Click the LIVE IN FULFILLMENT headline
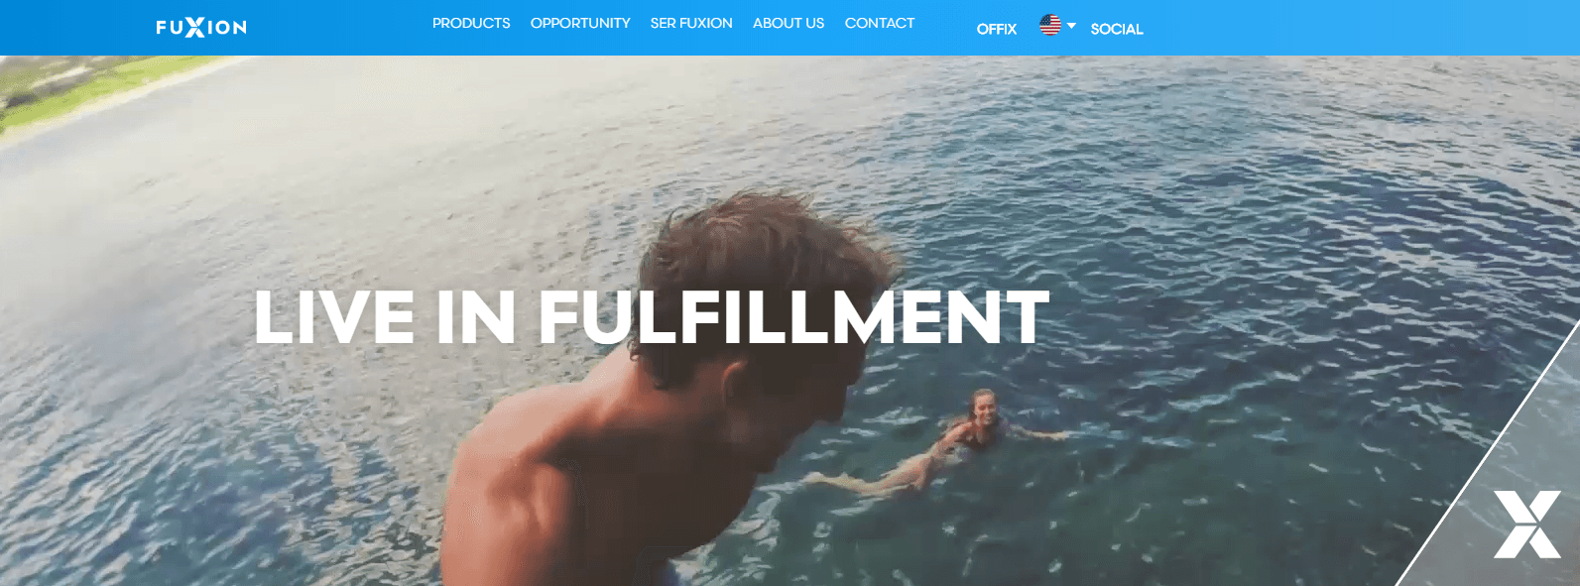This screenshot has height=586, width=1580. point(652,317)
